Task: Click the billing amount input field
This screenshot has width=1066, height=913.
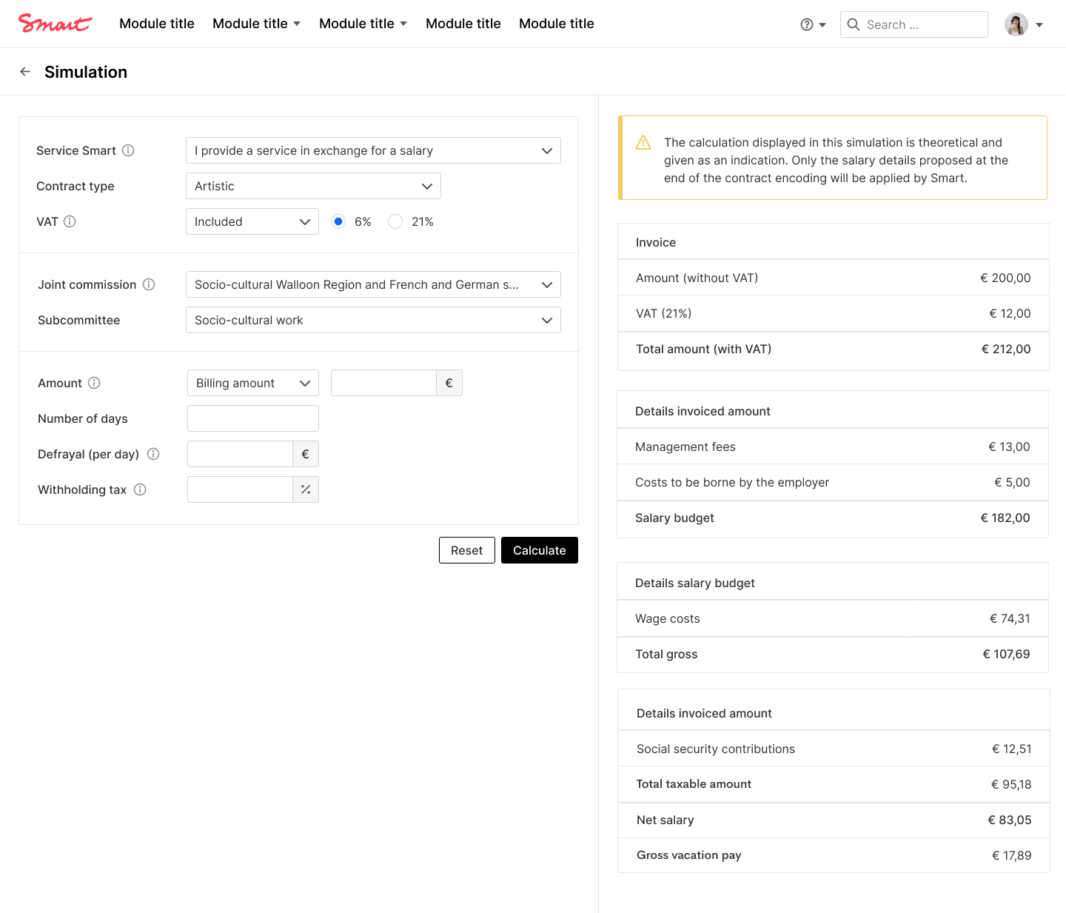Action: point(383,383)
